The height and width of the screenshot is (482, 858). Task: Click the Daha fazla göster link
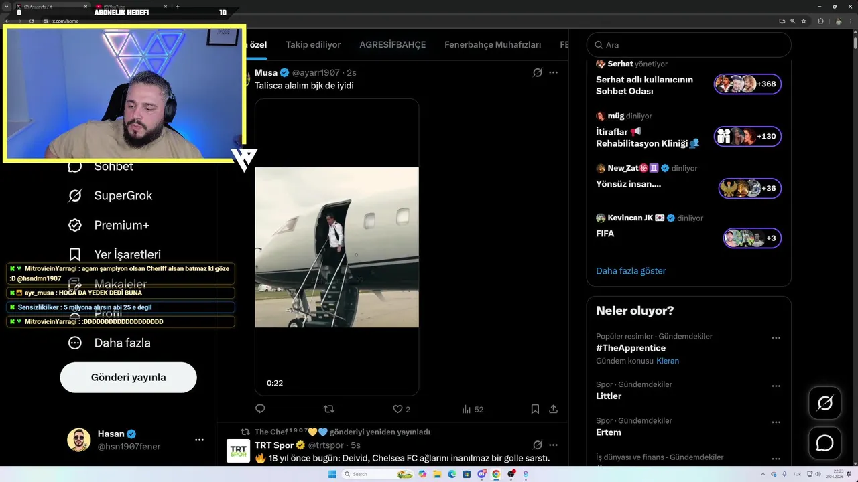point(631,271)
